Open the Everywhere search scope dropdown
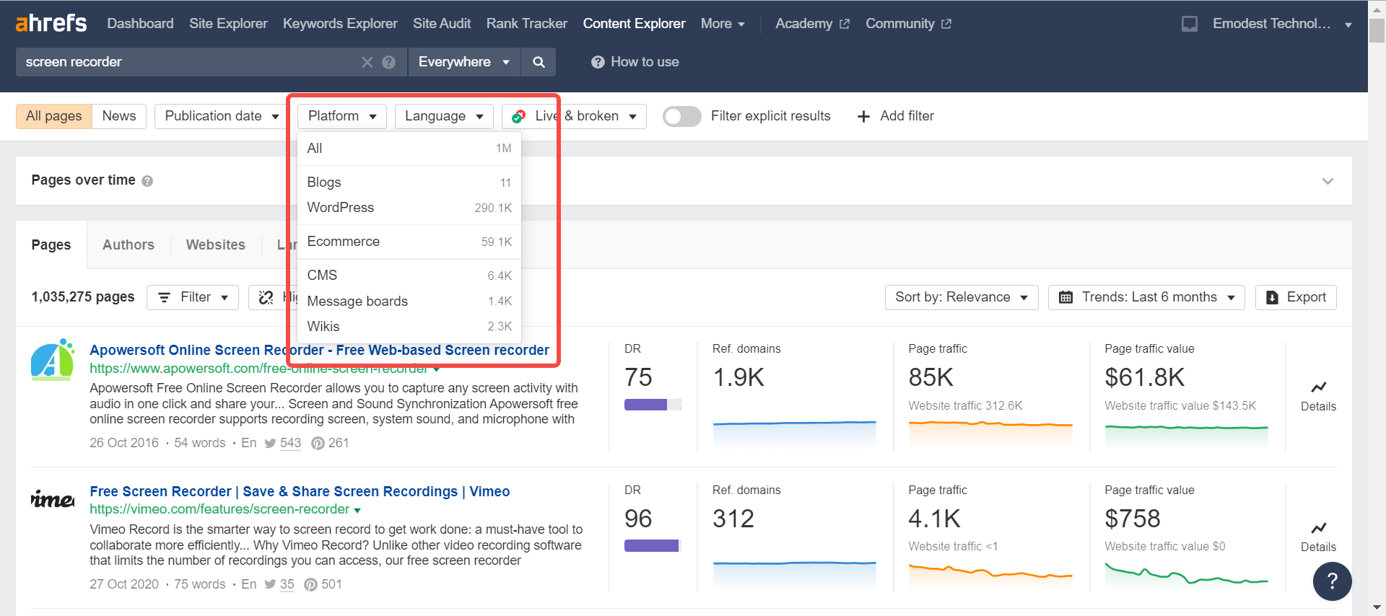Screen dimensions: 1386x616 point(464,62)
